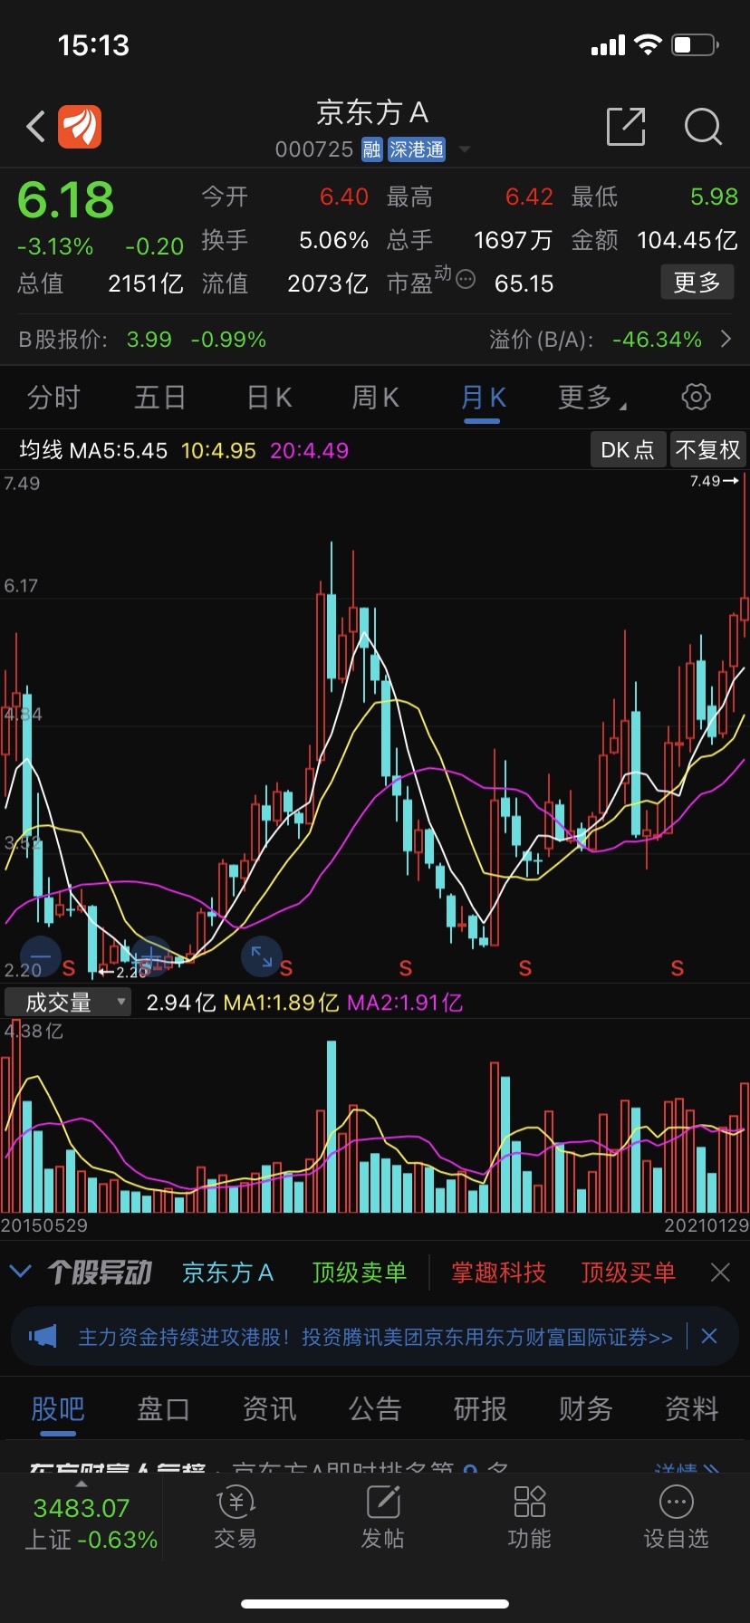
Task: Switch to 资料 tab
Action: pos(692,1408)
